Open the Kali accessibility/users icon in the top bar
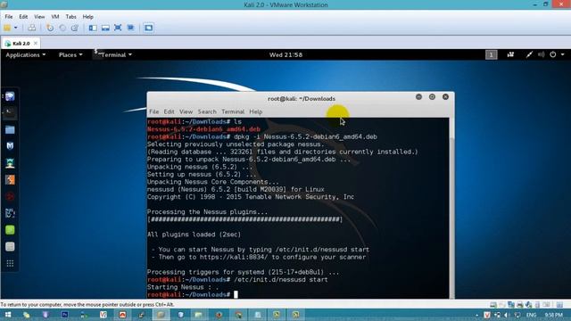The width and height of the screenshot is (571, 321). [x=510, y=54]
